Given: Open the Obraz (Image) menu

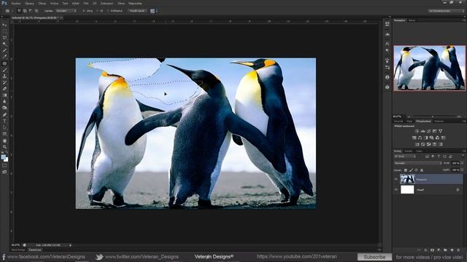Looking at the screenshot, I should point(42,3).
